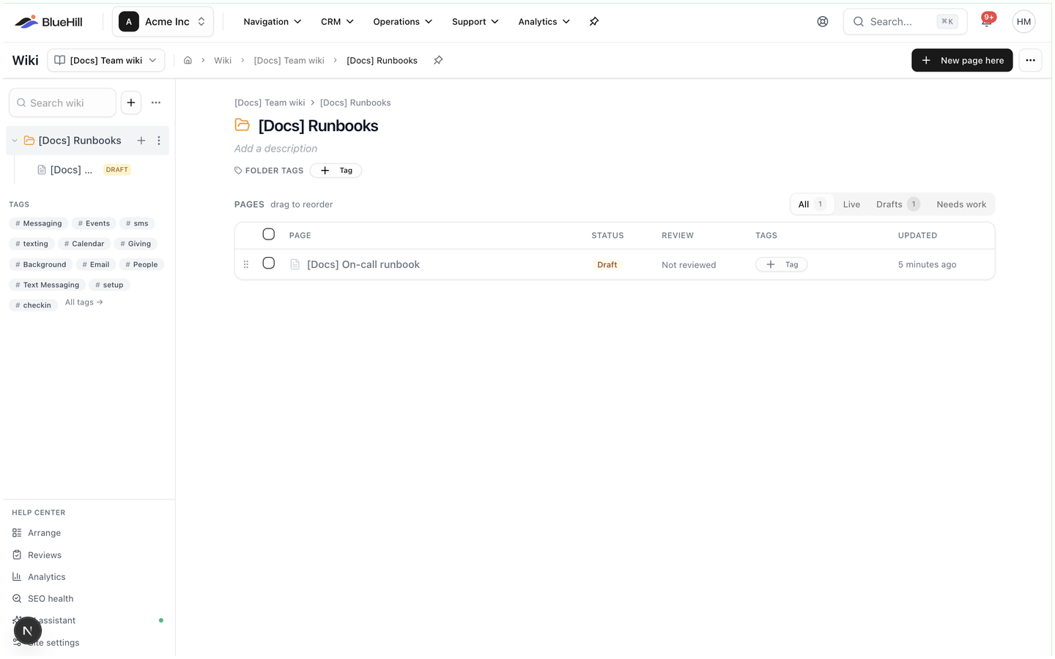The image size is (1055, 659).
Task: Pin the Runbooks breadcrumb page
Action: (x=438, y=61)
